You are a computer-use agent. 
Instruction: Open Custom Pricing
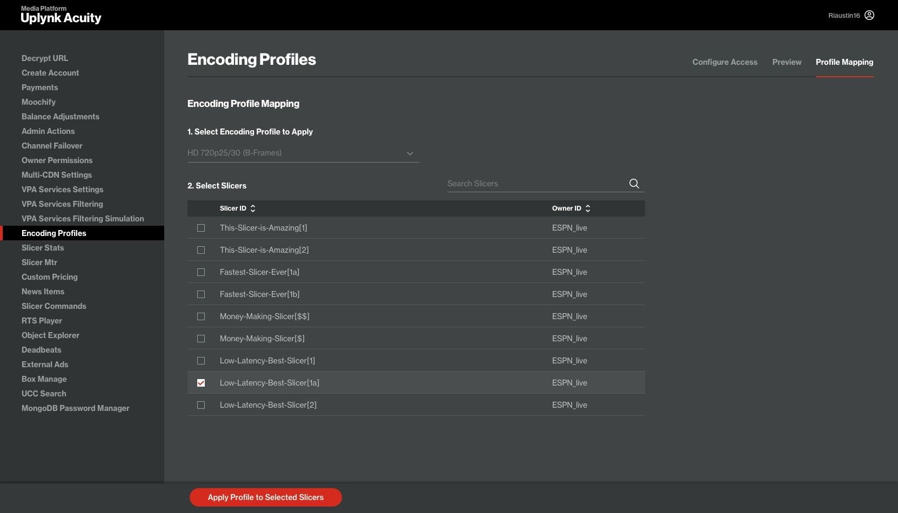pos(50,277)
